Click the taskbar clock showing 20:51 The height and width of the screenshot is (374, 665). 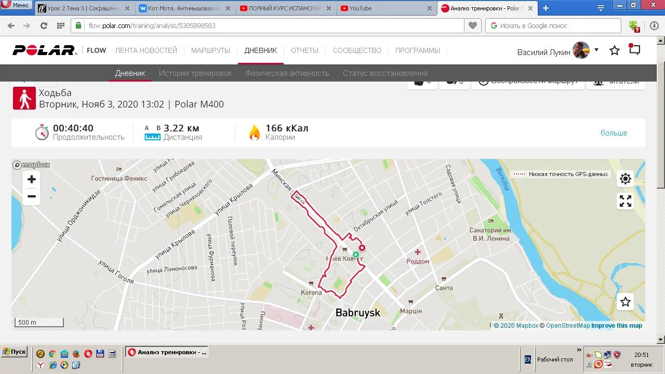[x=642, y=355]
